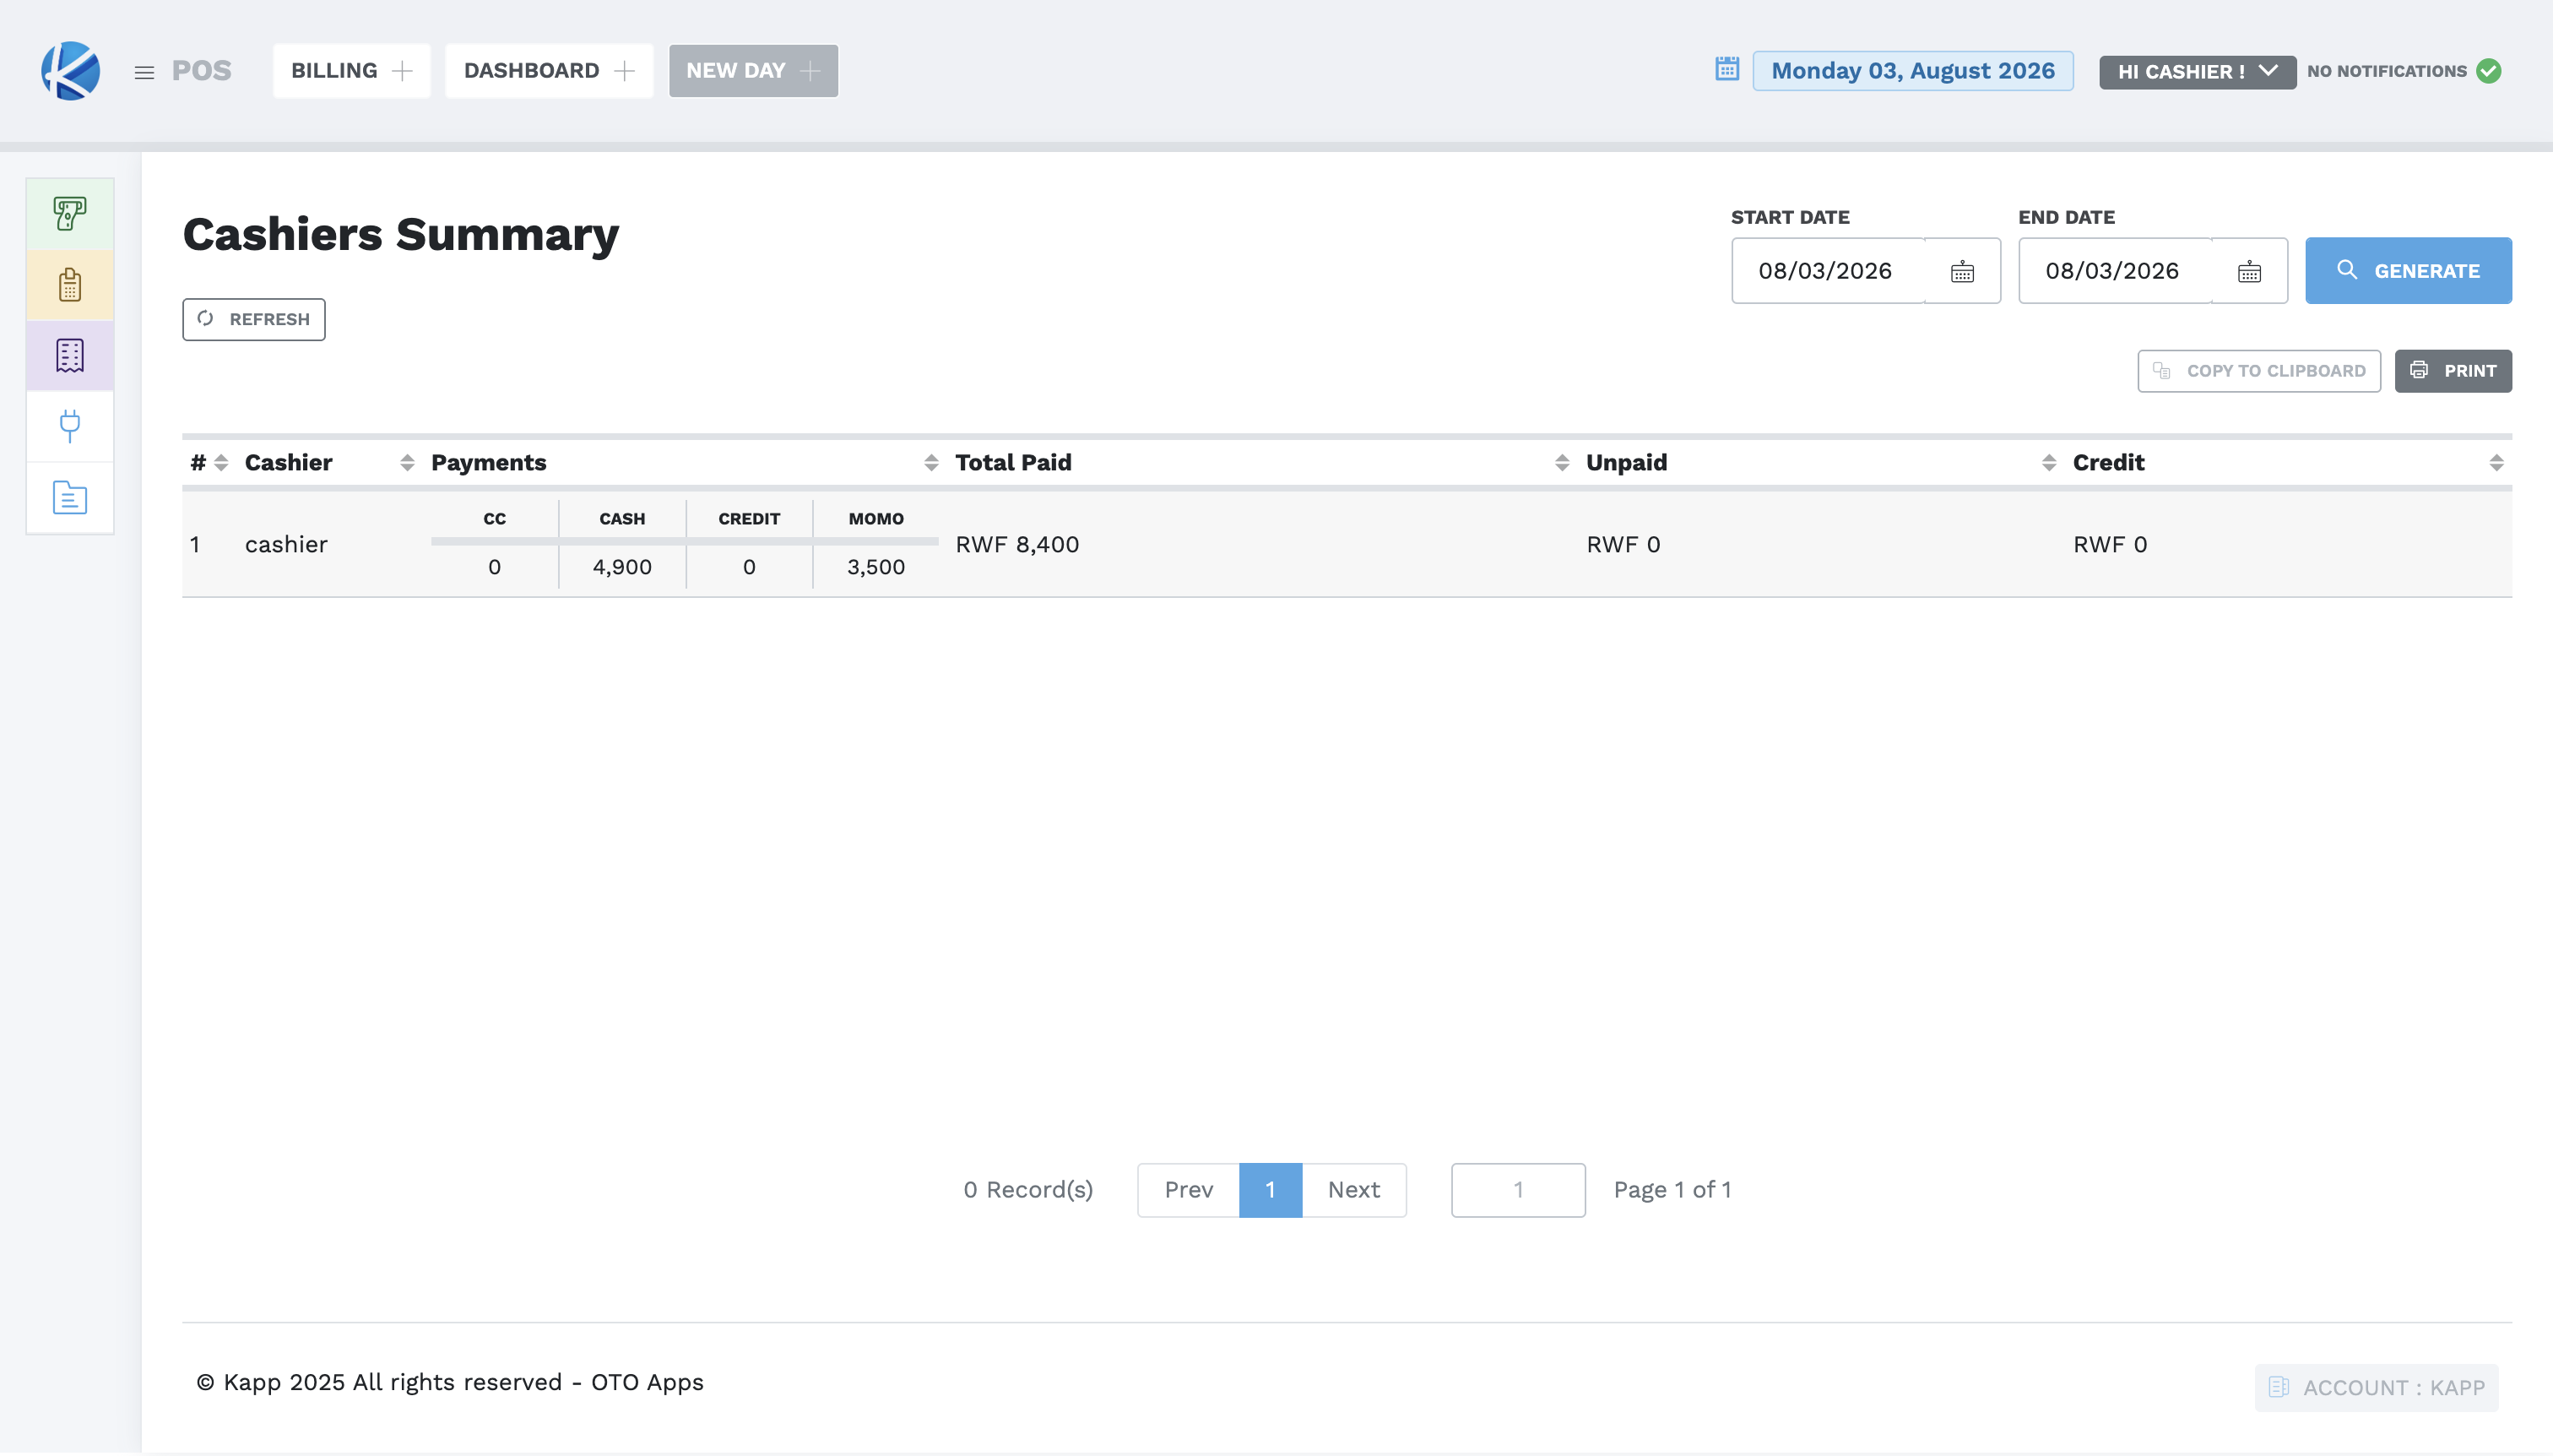
Task: Open the clipboard sidebar icon
Action: coord(70,285)
